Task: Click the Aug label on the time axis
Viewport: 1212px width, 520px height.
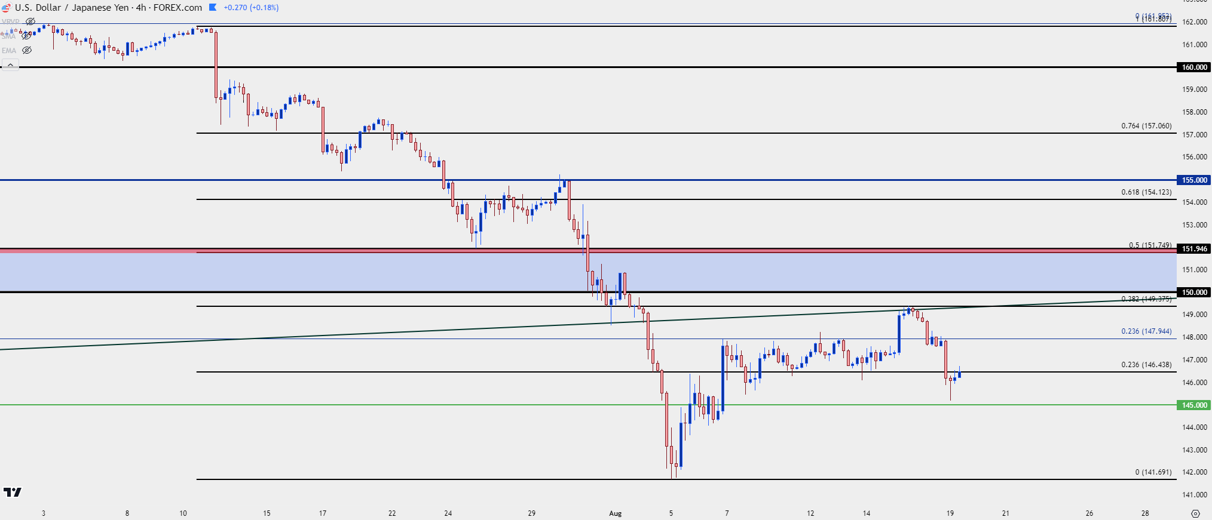Action: point(616,513)
